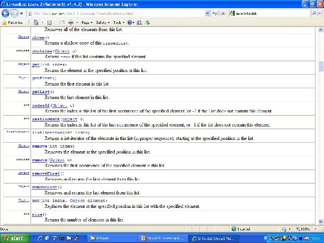Click the magnifier search button

pos(314,13)
